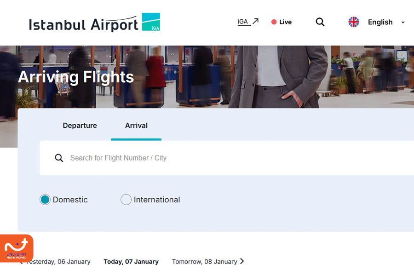Click the red Live indicator dot
Image resolution: width=414 pixels, height=276 pixels.
coord(274,22)
